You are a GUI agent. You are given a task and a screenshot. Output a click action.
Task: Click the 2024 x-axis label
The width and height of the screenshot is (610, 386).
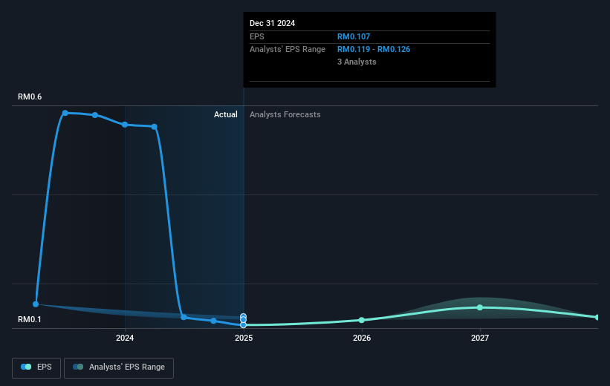click(x=125, y=338)
